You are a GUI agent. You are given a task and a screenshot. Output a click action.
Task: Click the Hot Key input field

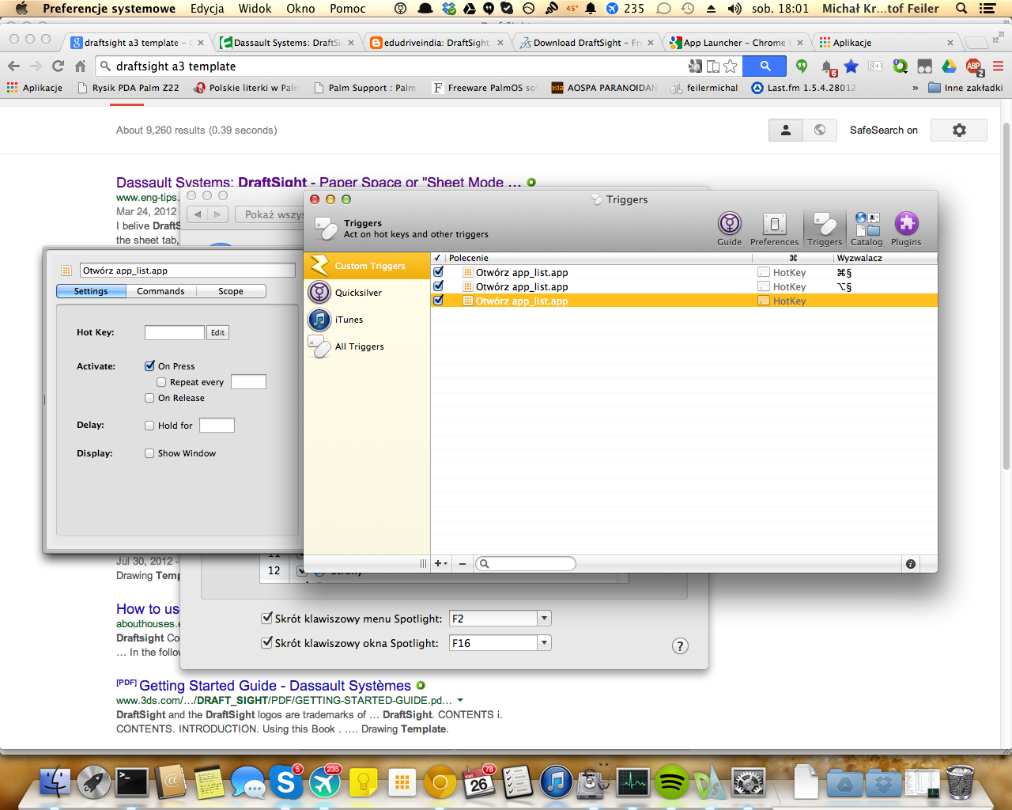coord(175,333)
